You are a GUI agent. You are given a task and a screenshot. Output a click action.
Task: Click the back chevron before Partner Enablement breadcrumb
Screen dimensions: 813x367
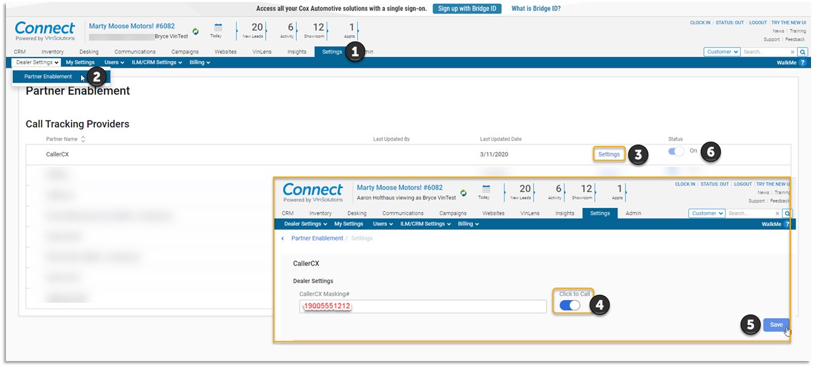point(283,238)
